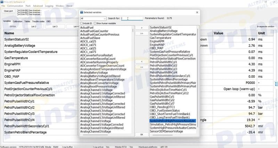
Task: Open the Logging menu
Action: [x=49, y=6]
